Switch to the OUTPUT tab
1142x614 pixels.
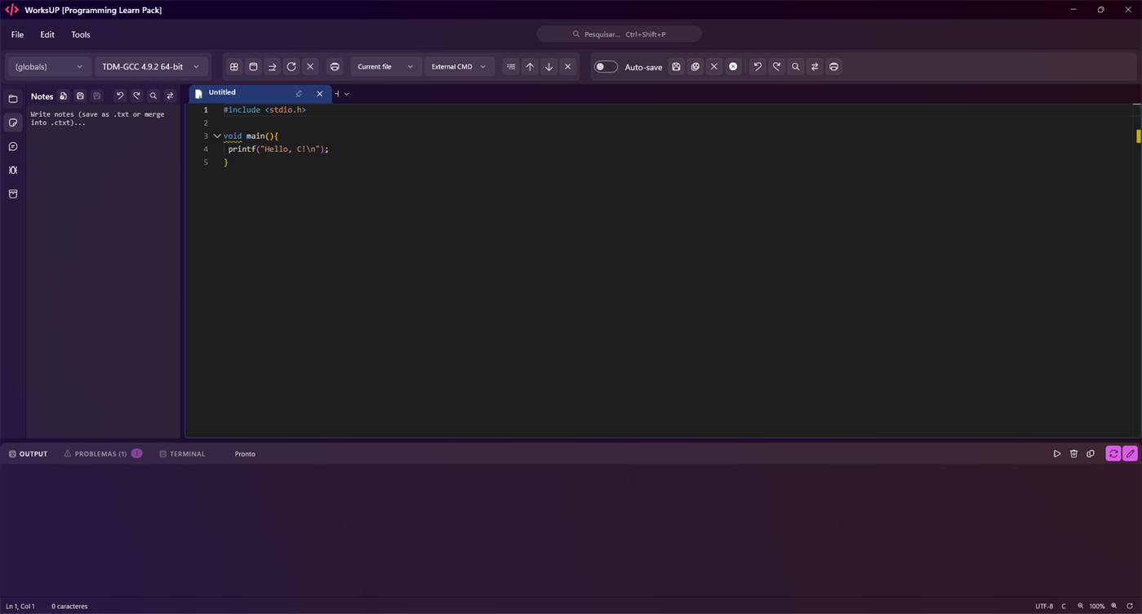tap(28, 454)
